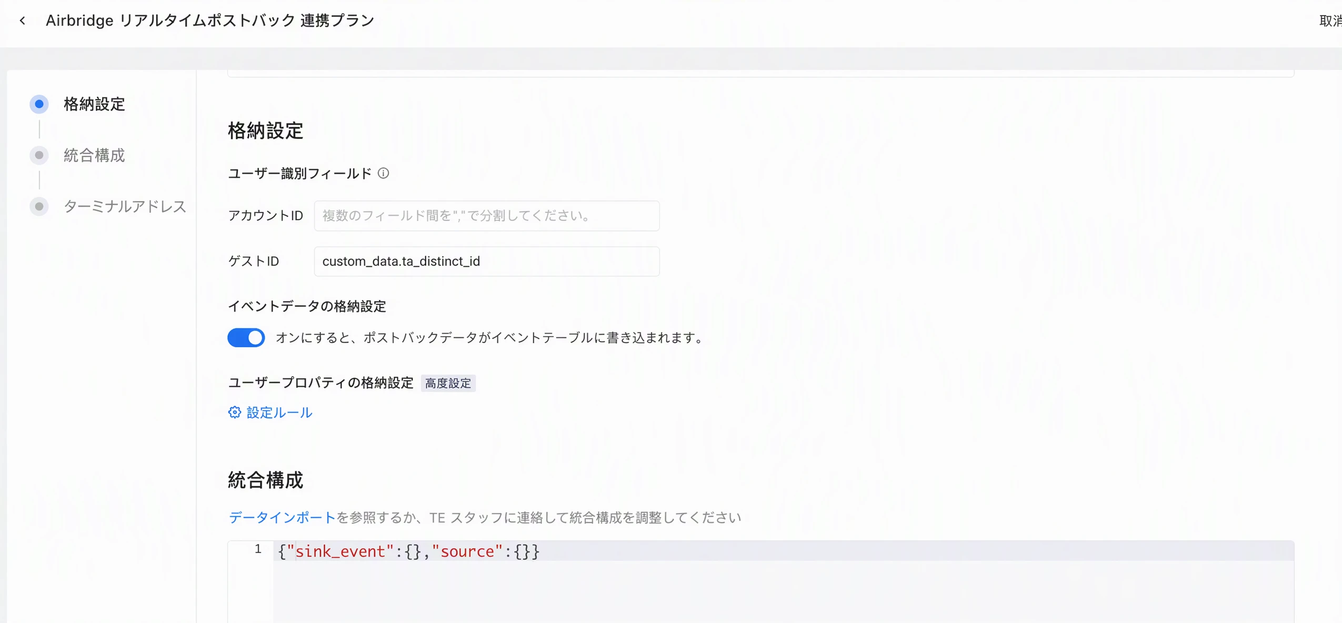Viewport: 1342px width, 623px height.
Task: Click the back arrow icon
Action: [x=22, y=21]
